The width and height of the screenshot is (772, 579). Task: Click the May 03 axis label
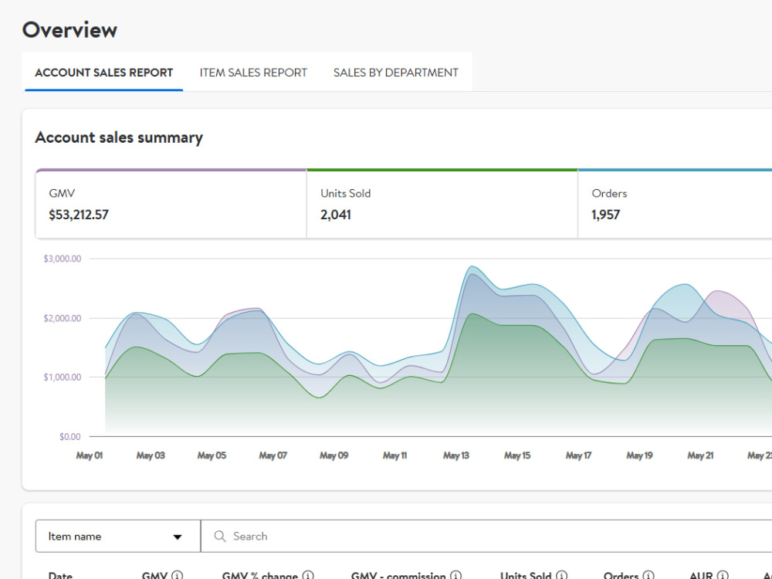click(x=151, y=455)
